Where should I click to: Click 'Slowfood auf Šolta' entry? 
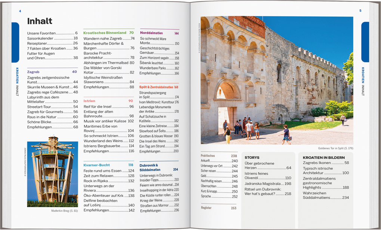tap(159, 131)
